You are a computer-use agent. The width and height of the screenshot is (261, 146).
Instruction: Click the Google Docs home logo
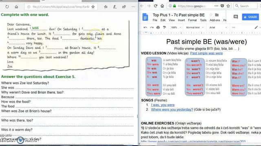click(x=145, y=17)
